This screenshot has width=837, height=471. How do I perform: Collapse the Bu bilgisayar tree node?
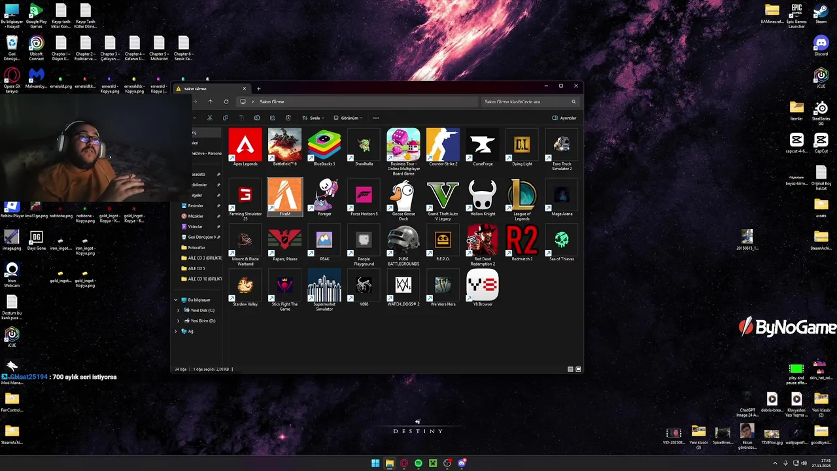click(x=176, y=300)
